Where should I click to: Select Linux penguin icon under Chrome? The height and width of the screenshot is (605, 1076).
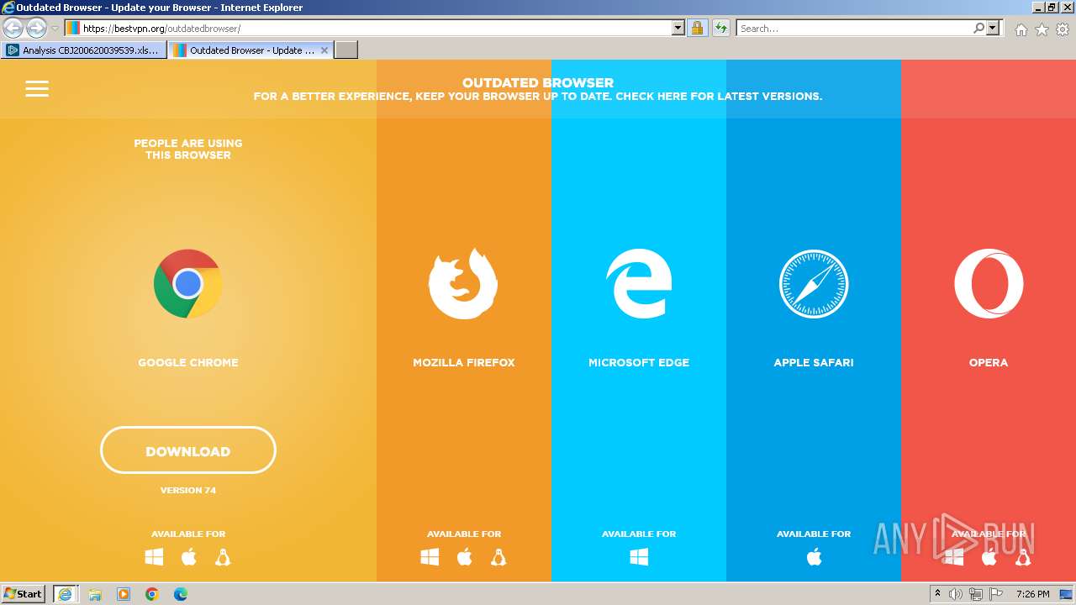(x=223, y=557)
